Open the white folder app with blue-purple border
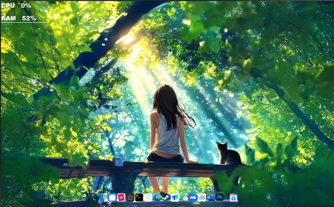Screen dimensions: 334x207 point(112,198)
